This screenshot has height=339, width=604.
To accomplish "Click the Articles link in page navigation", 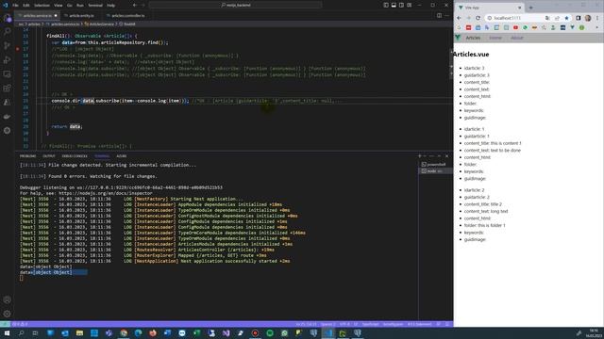I will click(x=473, y=38).
